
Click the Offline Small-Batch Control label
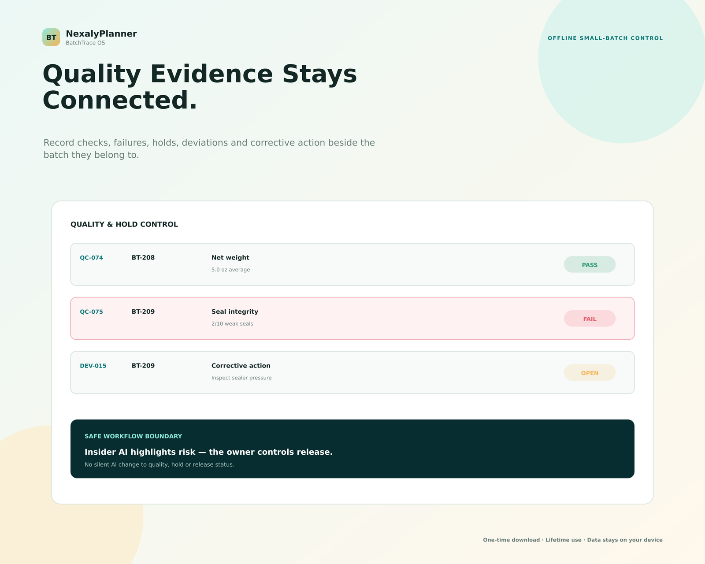(605, 38)
